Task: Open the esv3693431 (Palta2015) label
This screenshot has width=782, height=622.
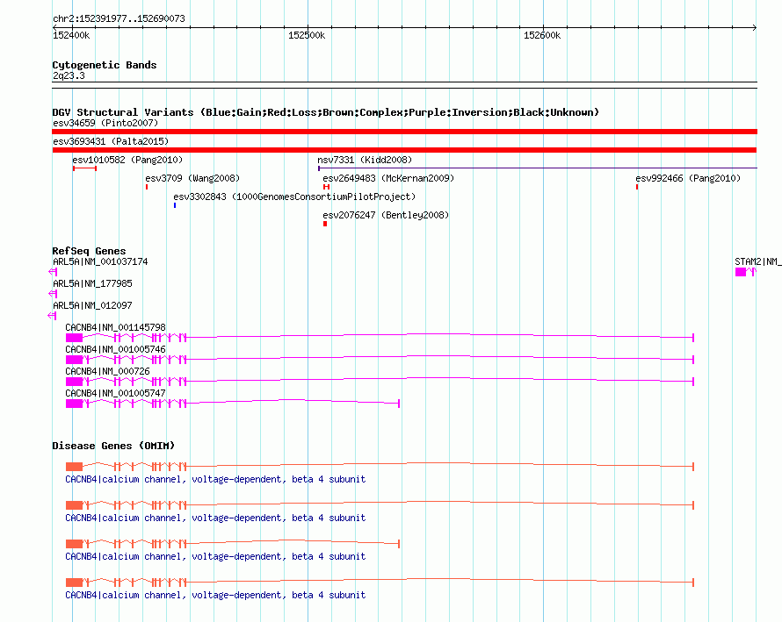Action: 111,141
